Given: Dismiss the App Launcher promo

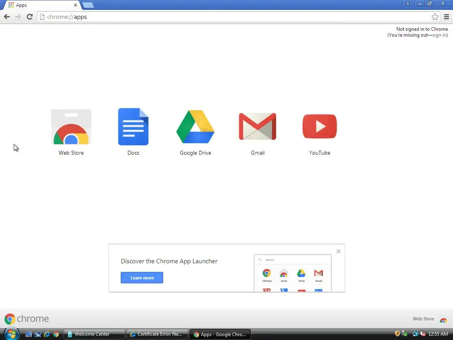Looking at the screenshot, I should click(338, 251).
